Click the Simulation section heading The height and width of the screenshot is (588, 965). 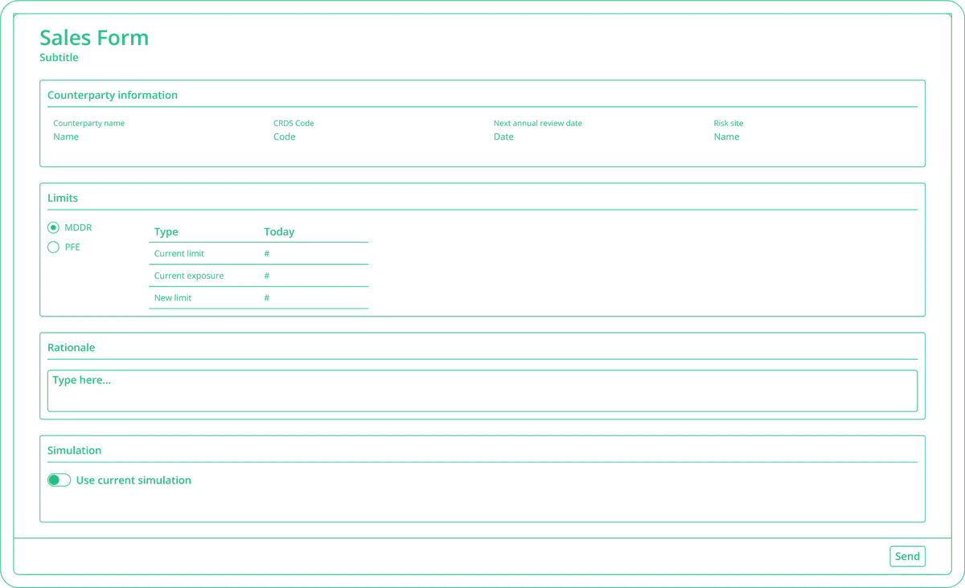[75, 451]
